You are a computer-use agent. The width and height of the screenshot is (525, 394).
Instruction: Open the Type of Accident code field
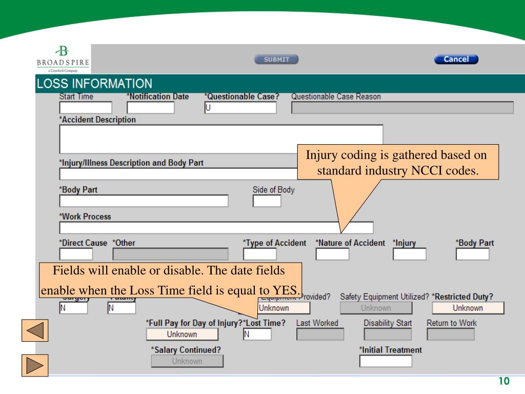(260, 254)
